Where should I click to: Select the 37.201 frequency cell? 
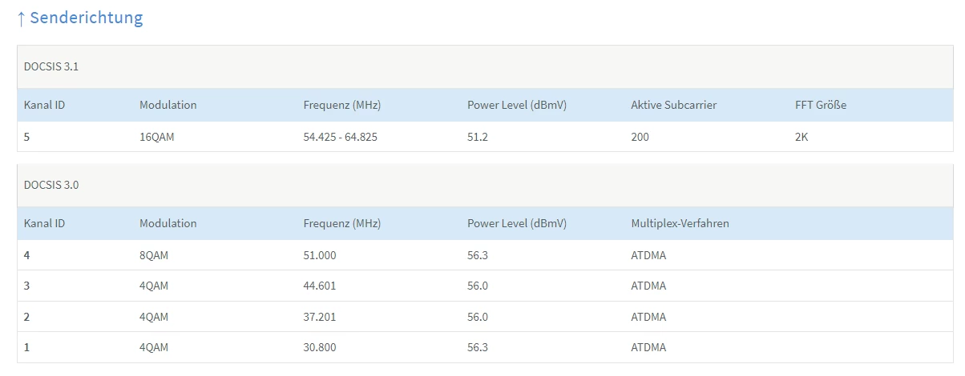[320, 317]
